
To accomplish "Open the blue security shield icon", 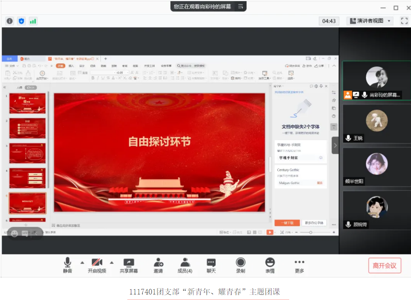I will tap(21, 21).
